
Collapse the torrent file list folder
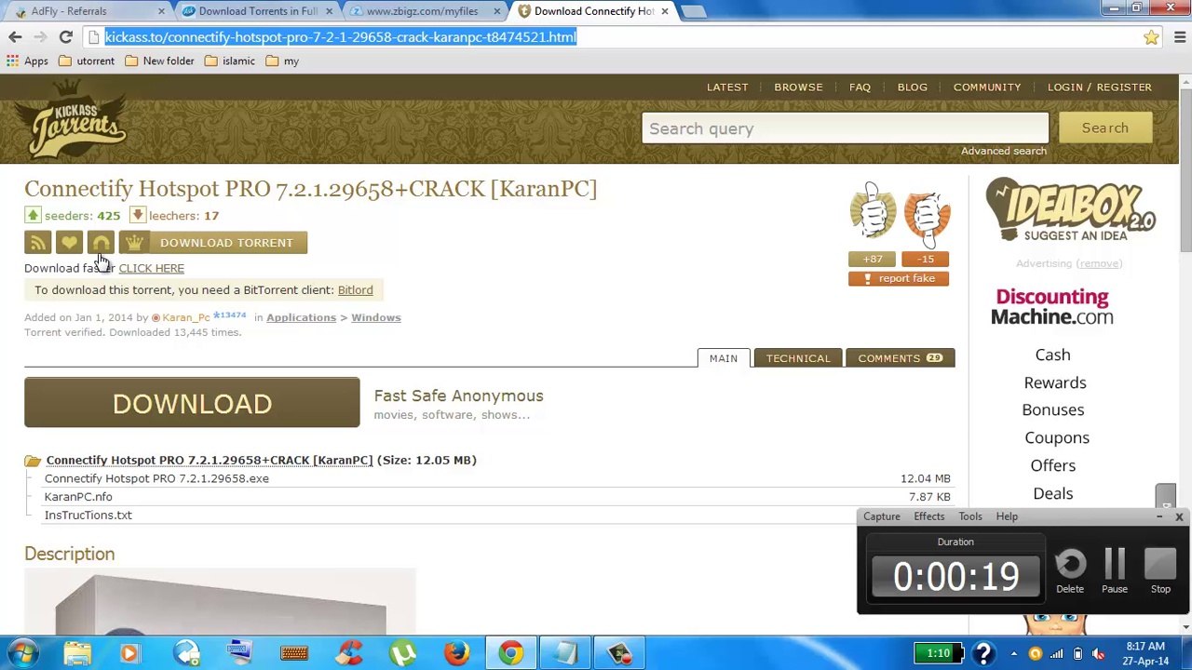(x=33, y=461)
